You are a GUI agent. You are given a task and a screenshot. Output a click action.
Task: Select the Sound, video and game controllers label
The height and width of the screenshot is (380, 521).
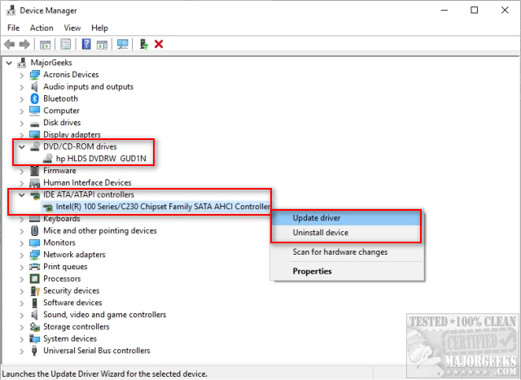105,315
